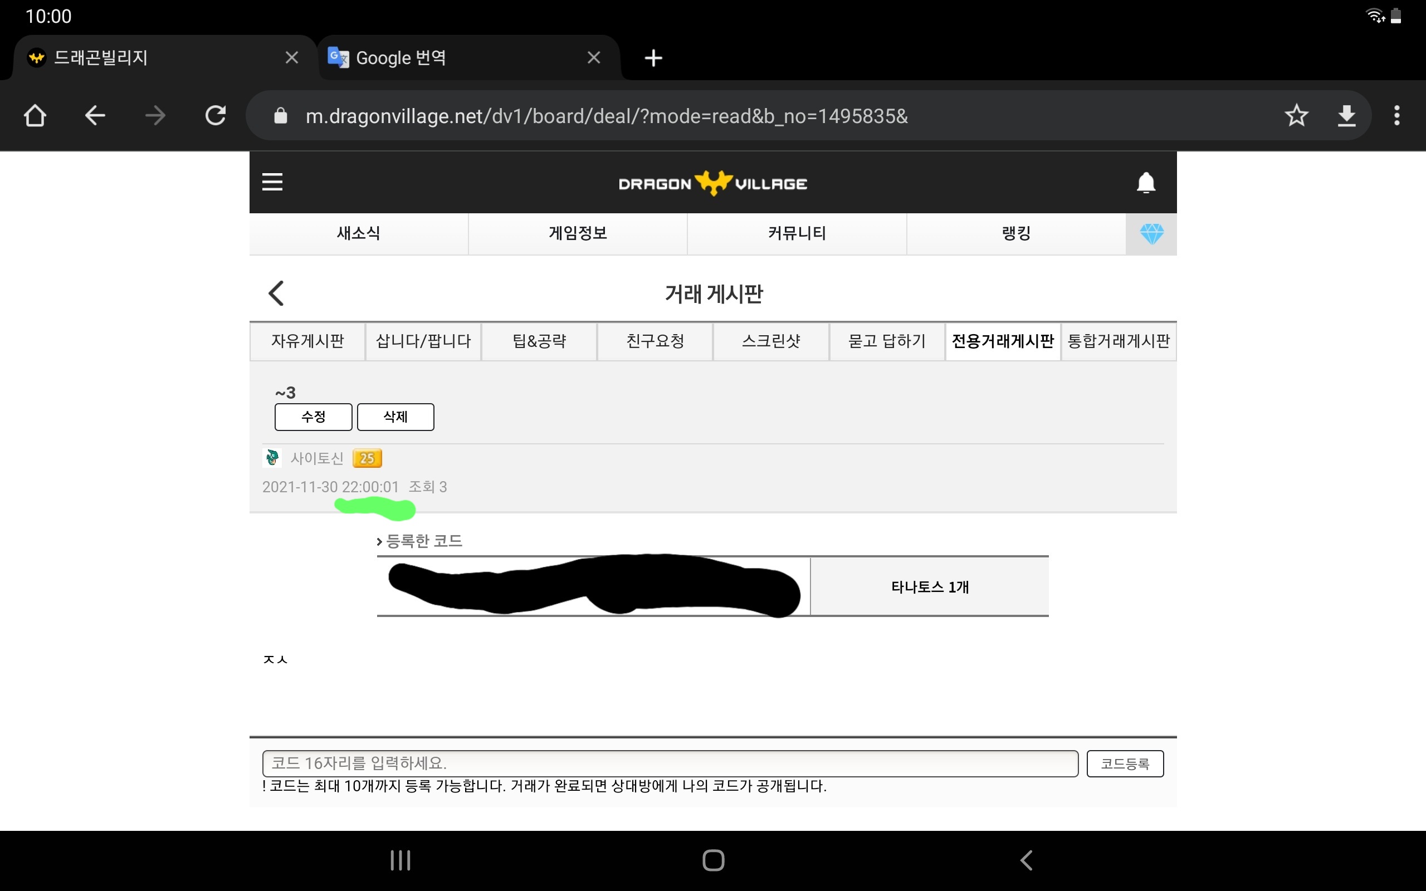The width and height of the screenshot is (1426, 891).
Task: Switch to 통합거래게시판 tab
Action: pyautogui.click(x=1118, y=341)
